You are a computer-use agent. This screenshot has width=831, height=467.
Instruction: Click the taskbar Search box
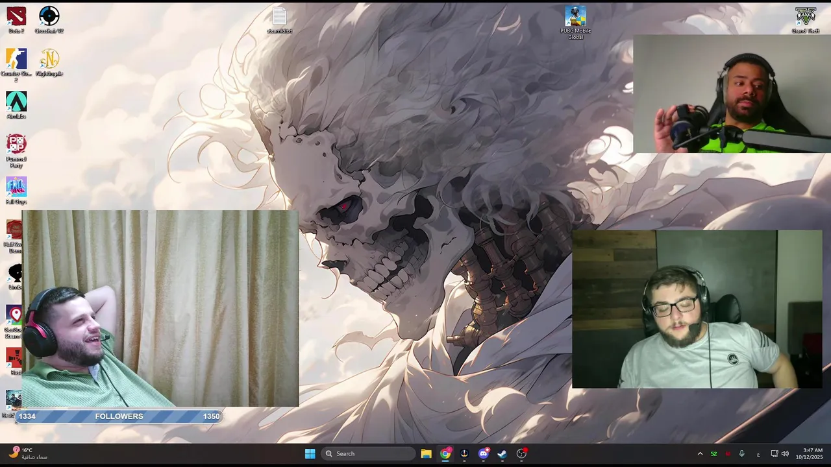pos(369,453)
